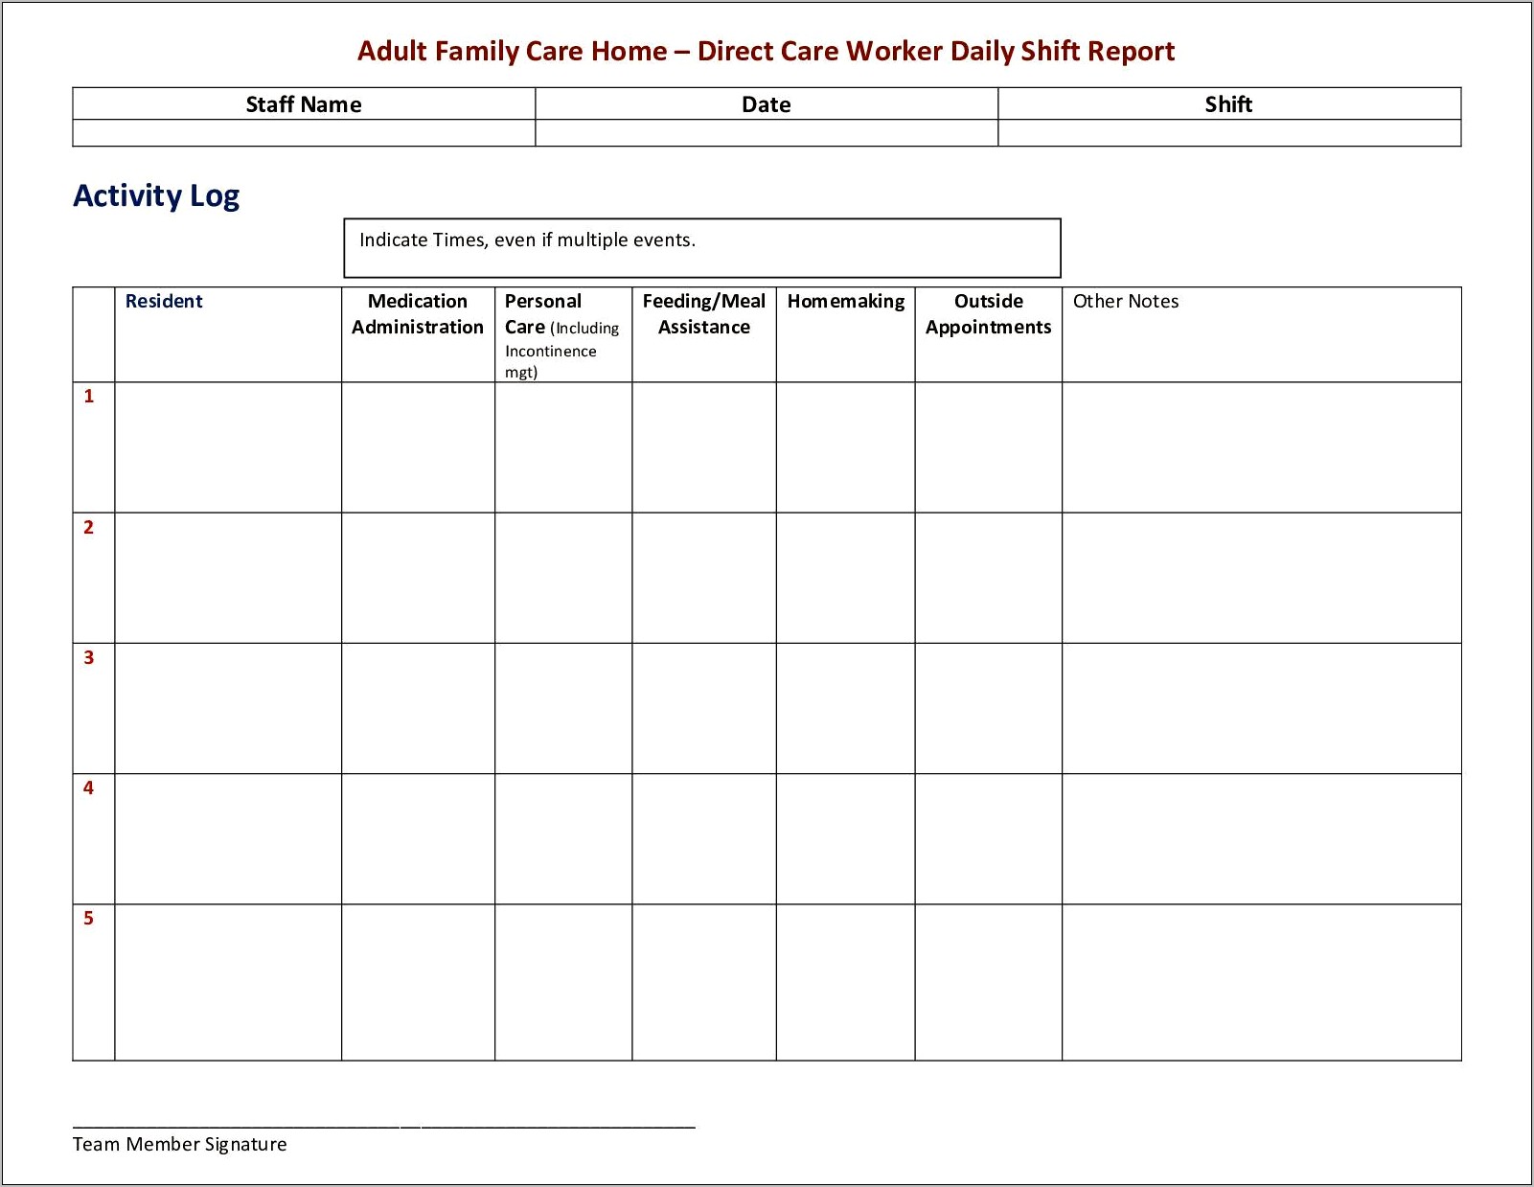Viewport: 1534px width, 1187px height.
Task: Click the Other Notes cell in row 2
Action: click(x=1262, y=578)
